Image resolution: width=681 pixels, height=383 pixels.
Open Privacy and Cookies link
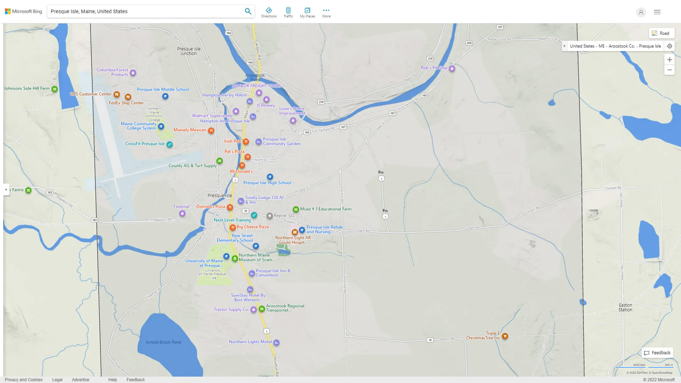tap(23, 379)
